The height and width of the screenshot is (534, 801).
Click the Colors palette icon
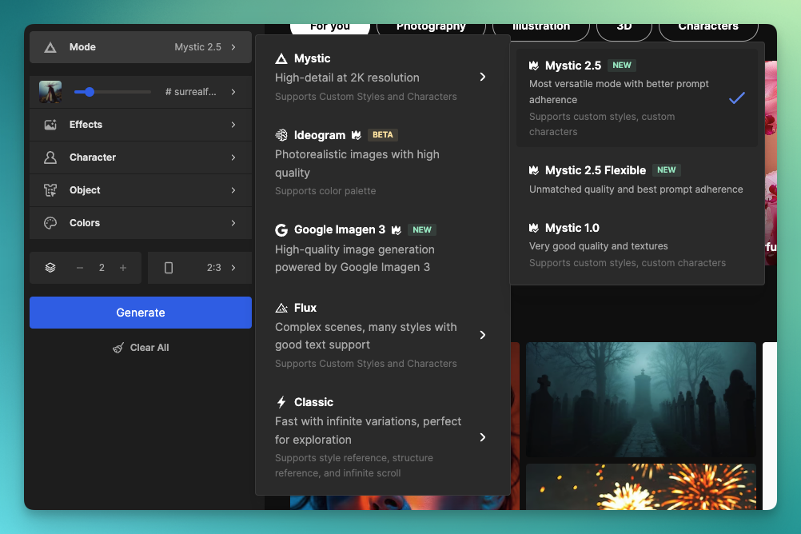50,223
